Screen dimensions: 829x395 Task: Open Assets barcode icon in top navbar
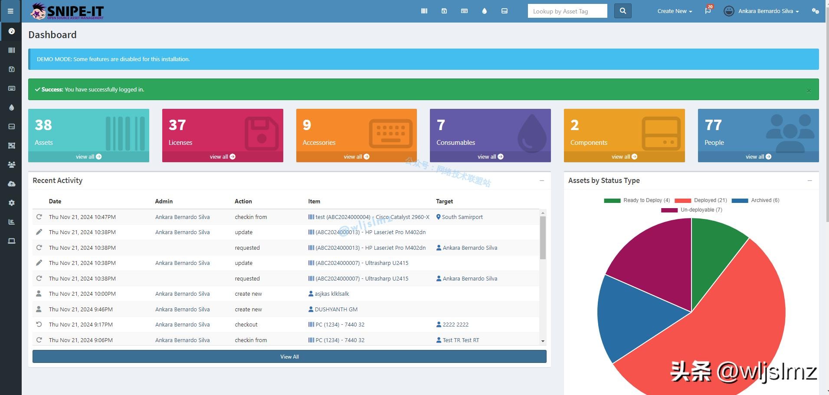pyautogui.click(x=424, y=11)
